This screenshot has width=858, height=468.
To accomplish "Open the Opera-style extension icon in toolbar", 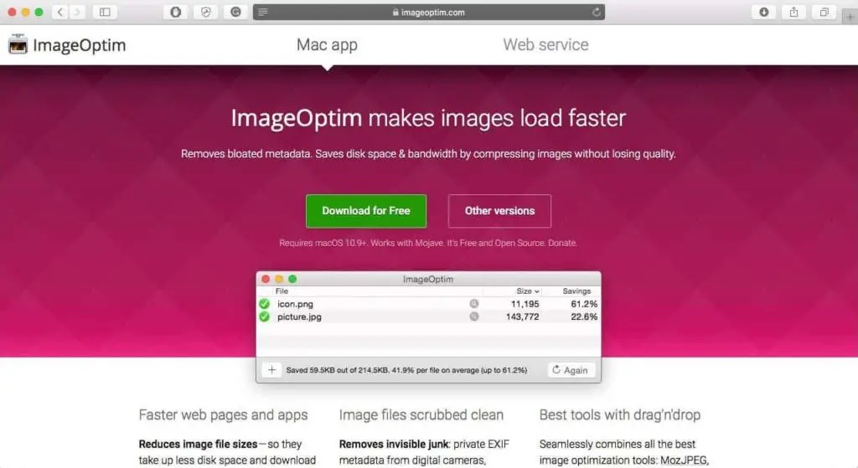I will [x=176, y=12].
